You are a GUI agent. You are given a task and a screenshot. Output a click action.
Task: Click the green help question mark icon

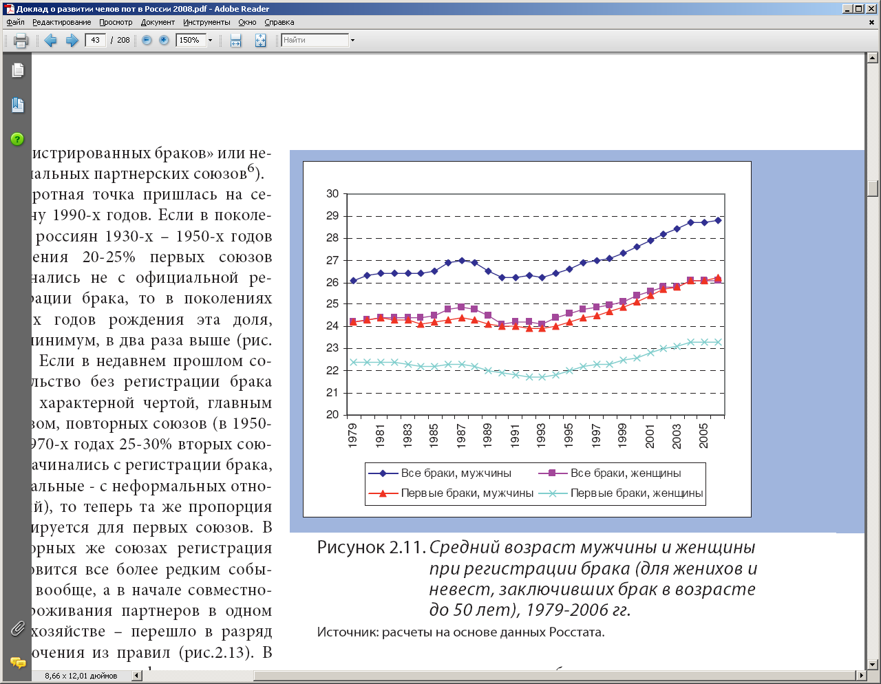(x=17, y=139)
